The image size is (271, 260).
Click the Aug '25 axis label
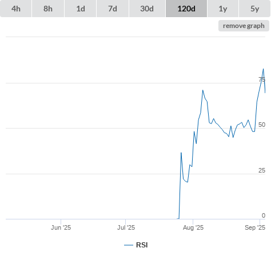(193, 227)
